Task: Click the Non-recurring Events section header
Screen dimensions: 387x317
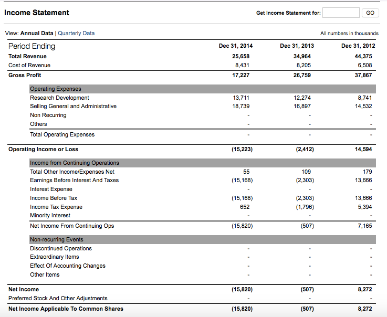Action: 56,239
